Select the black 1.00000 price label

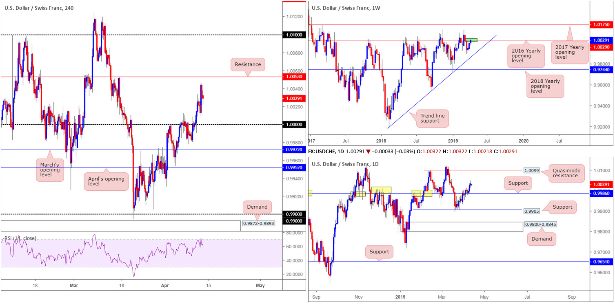point(294,124)
